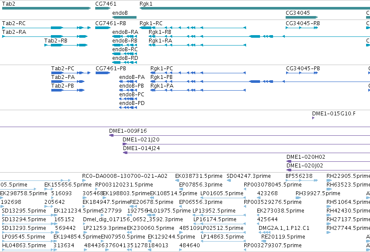Select the teal endoB gene bar
Screen dimensions: 370x252
pos(124,17)
